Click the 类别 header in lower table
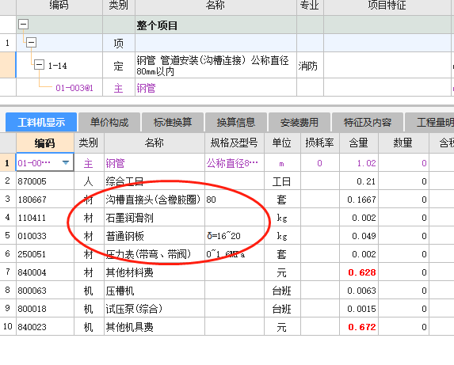This screenshot has width=454, height=365. [89, 143]
